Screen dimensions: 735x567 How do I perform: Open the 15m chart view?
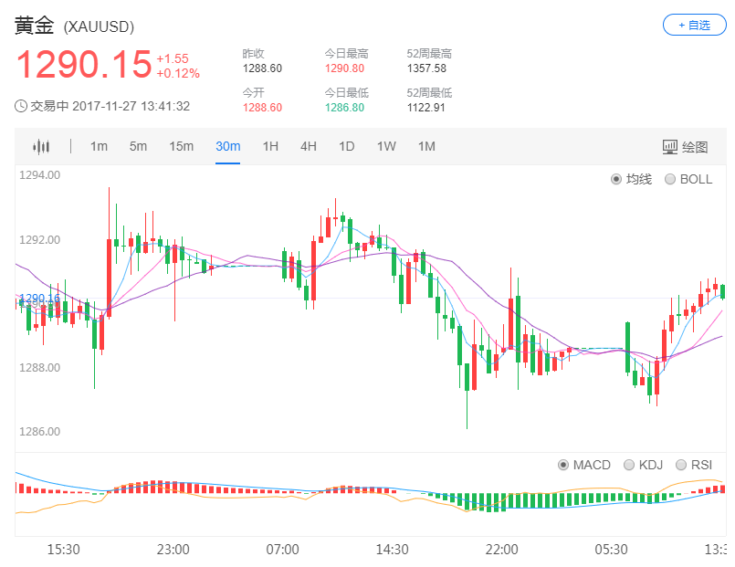pos(182,146)
